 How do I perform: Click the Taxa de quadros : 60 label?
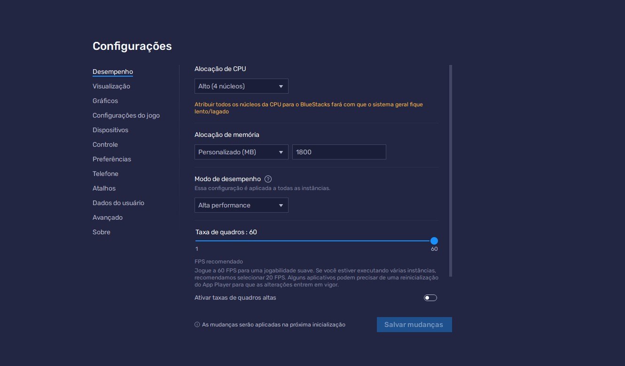(226, 232)
